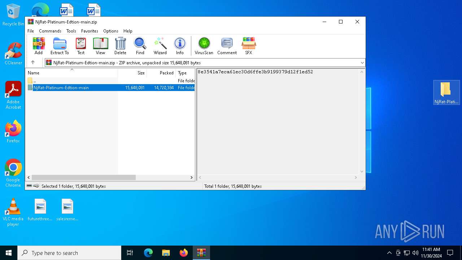The image size is (462, 260).
Task: Sort by the Type column header
Action: (185, 73)
